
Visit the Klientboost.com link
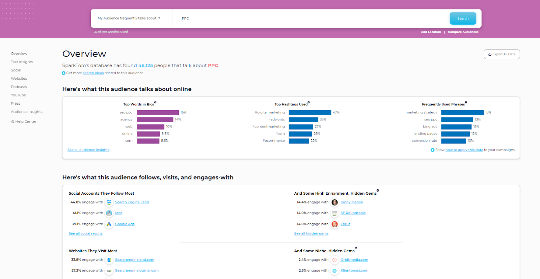pyautogui.click(x=354, y=271)
